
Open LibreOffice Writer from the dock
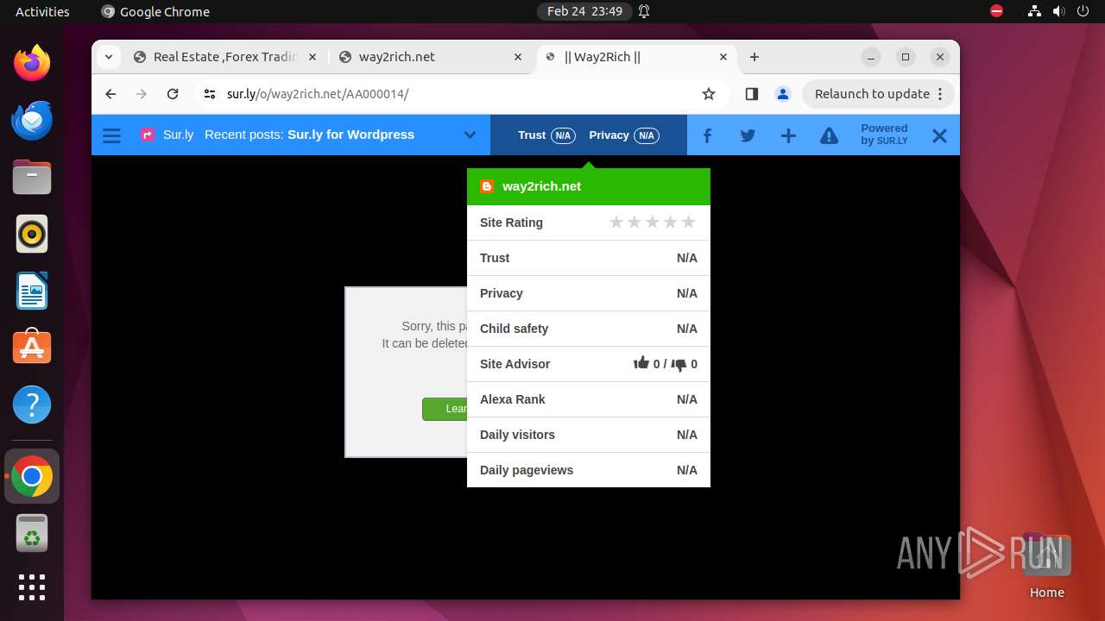[32, 291]
